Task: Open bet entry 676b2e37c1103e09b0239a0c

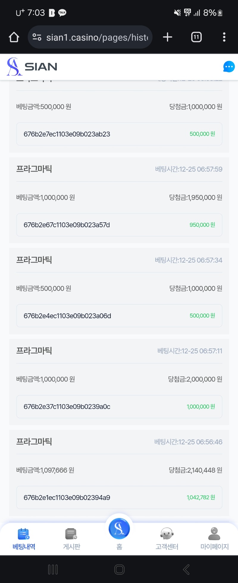Action: (119, 407)
